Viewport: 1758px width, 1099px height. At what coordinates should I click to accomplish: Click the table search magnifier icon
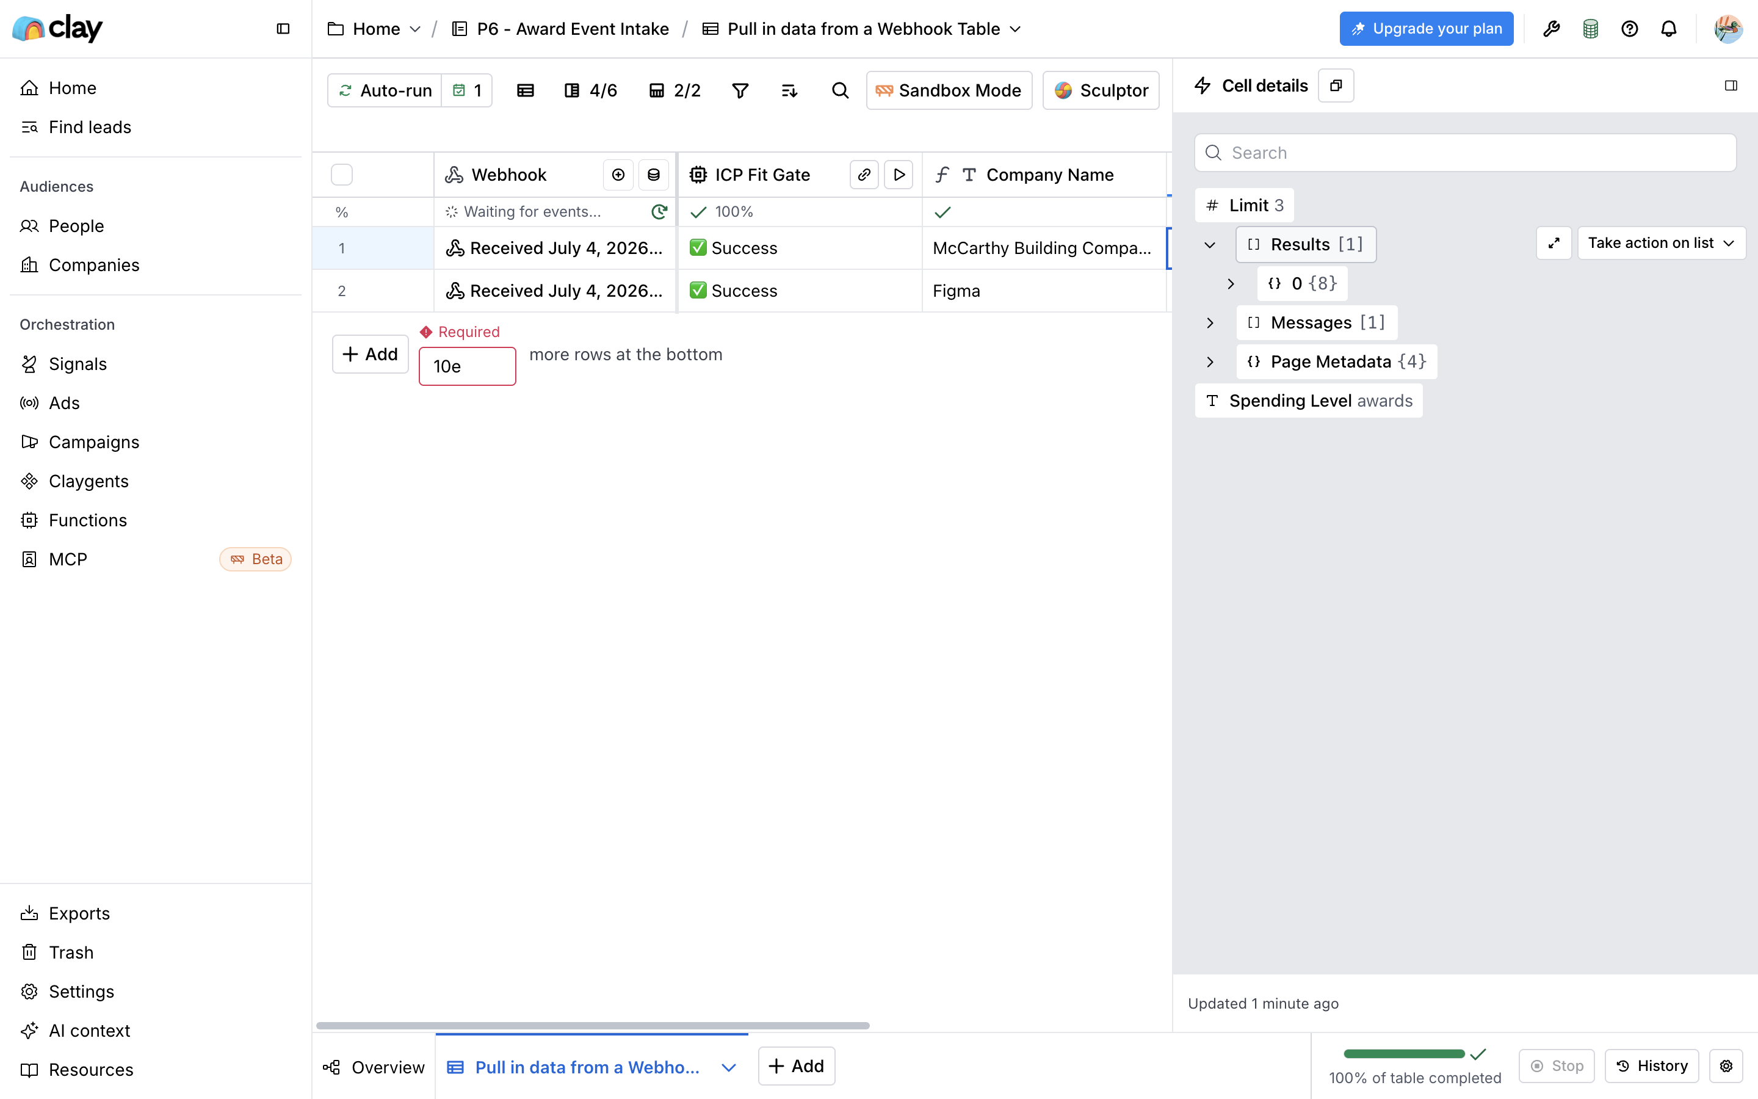pyautogui.click(x=840, y=90)
